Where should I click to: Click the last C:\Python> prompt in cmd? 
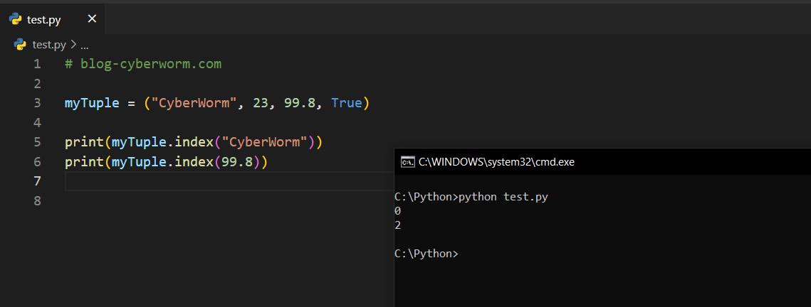426,254
